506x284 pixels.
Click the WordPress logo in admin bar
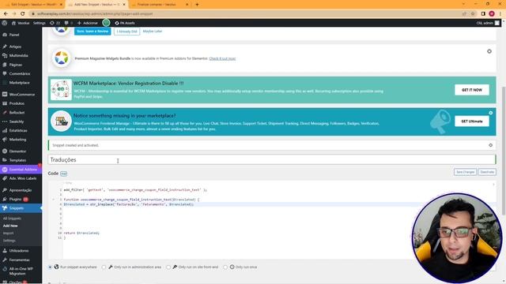tap(5, 23)
